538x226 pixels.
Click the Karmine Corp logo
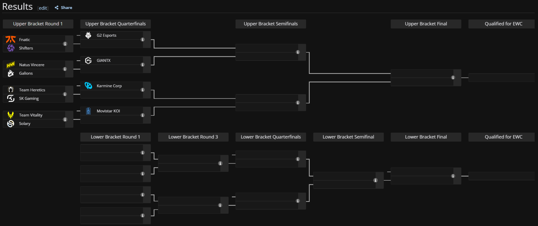[88, 86]
